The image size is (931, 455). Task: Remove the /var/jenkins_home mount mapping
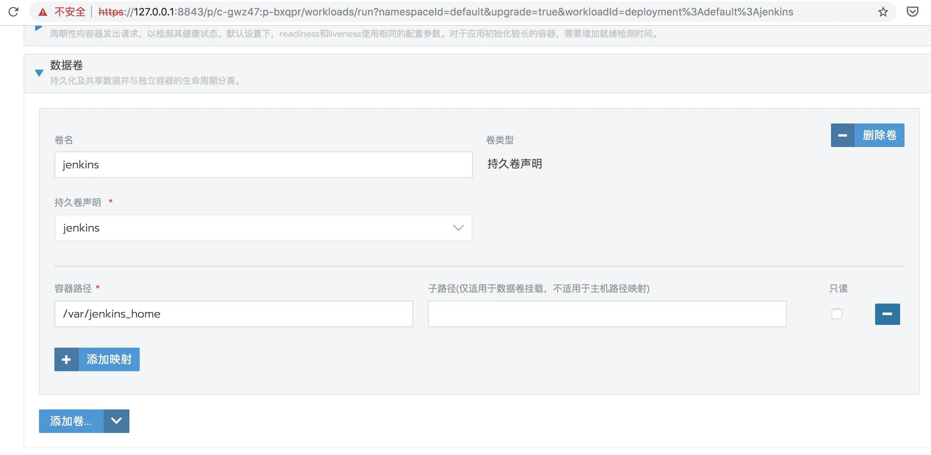click(x=887, y=314)
